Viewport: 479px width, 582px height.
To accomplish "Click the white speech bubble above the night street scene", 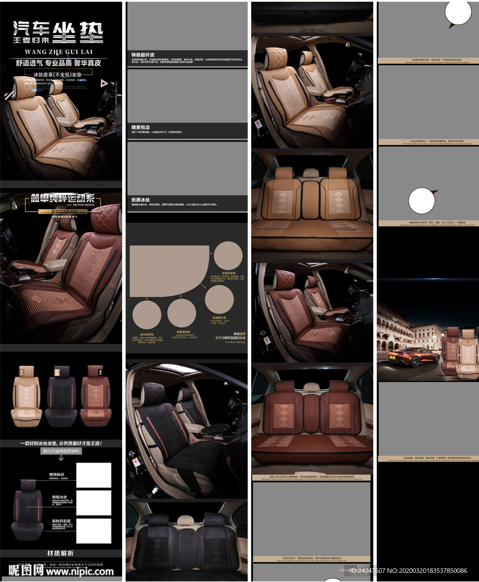I will (422, 201).
